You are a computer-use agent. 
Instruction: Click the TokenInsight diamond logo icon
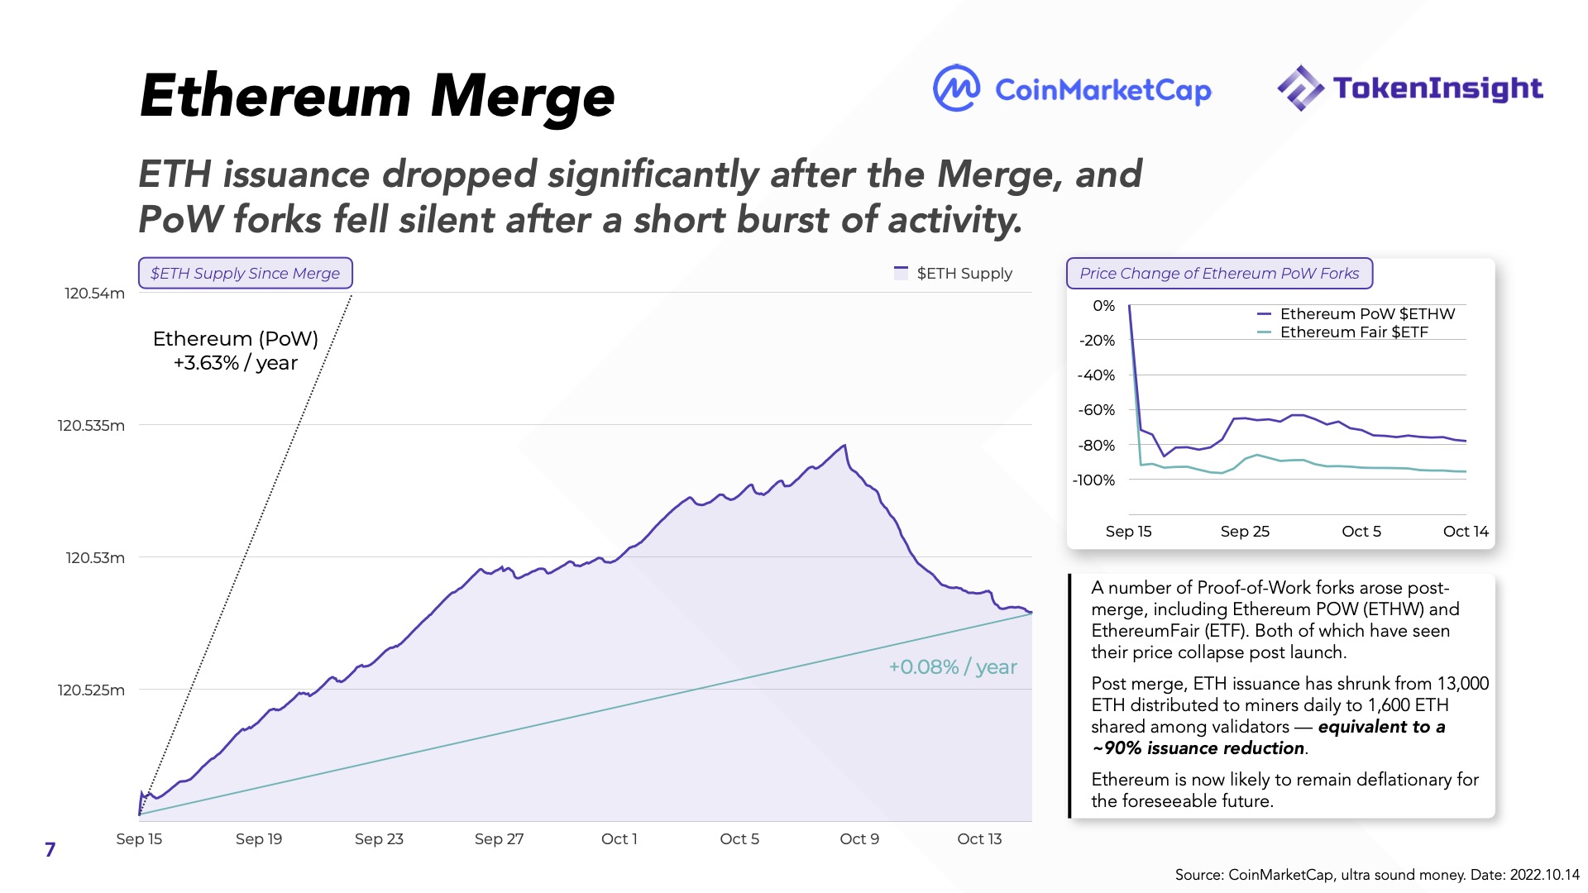tap(1299, 88)
